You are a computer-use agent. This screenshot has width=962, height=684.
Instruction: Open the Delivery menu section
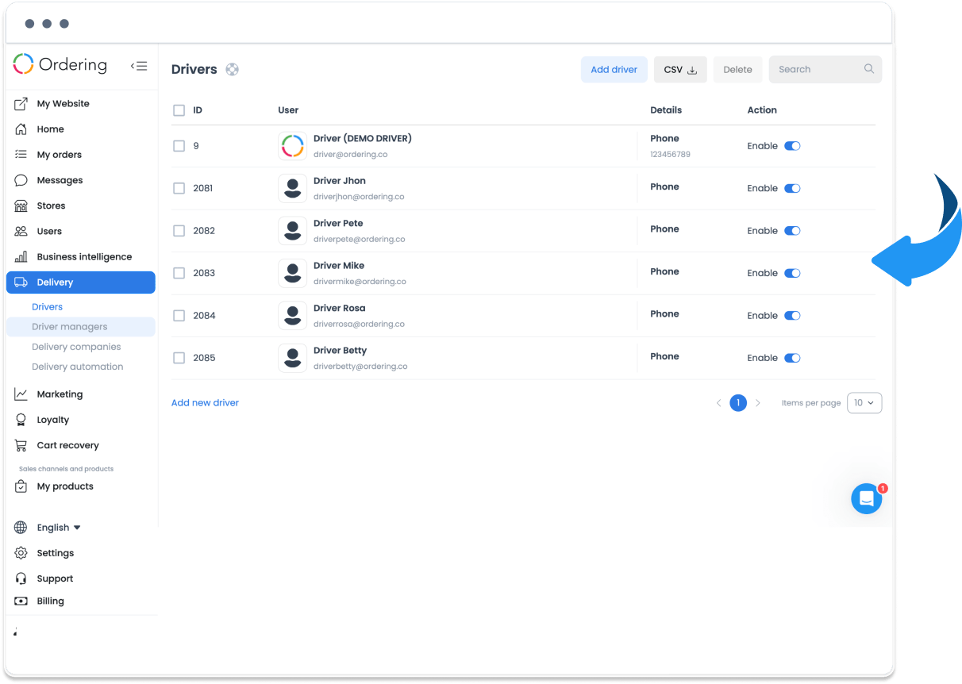point(81,282)
